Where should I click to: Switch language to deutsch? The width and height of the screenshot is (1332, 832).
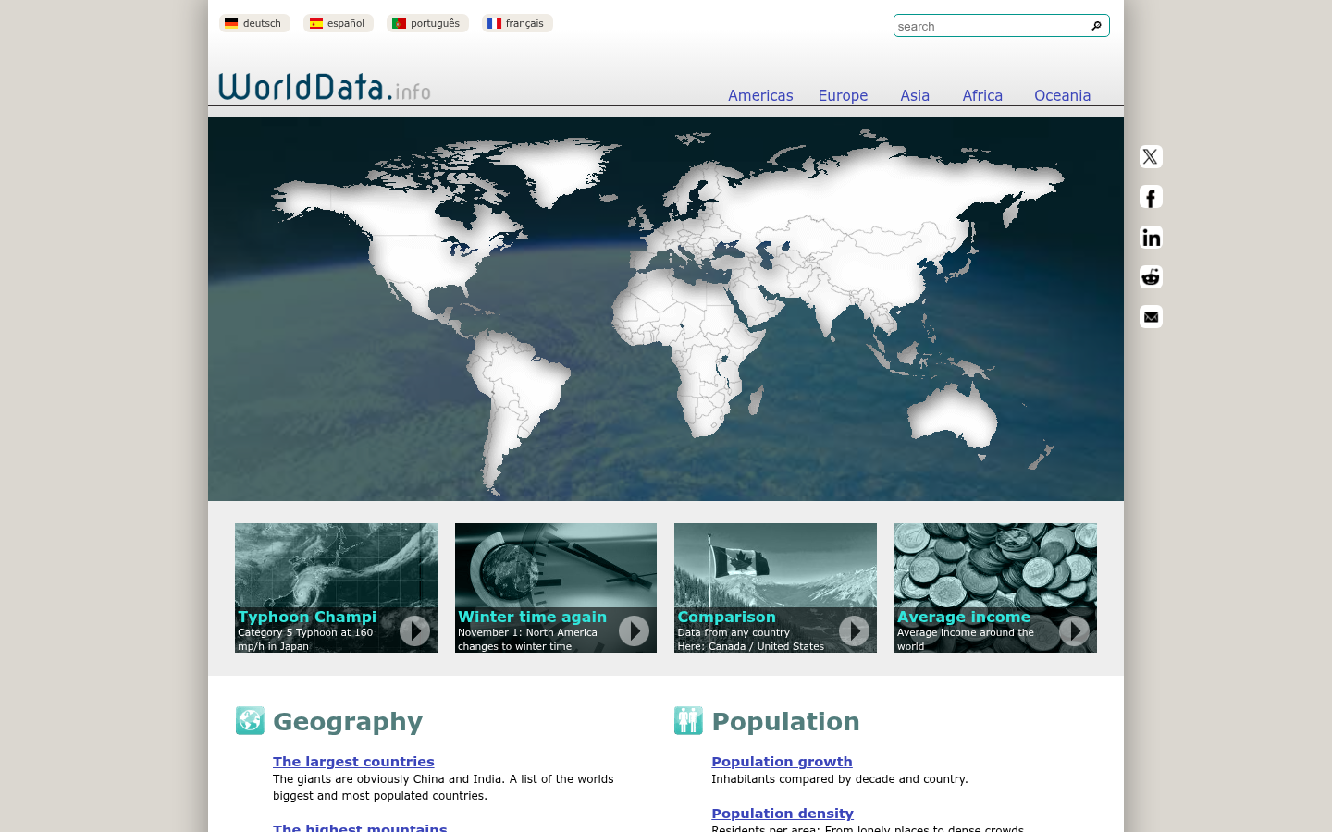click(254, 23)
